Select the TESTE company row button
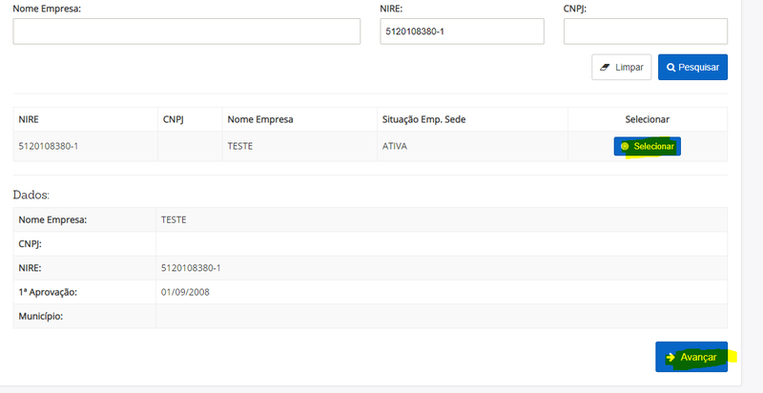This screenshot has height=393, width=763. coord(648,146)
